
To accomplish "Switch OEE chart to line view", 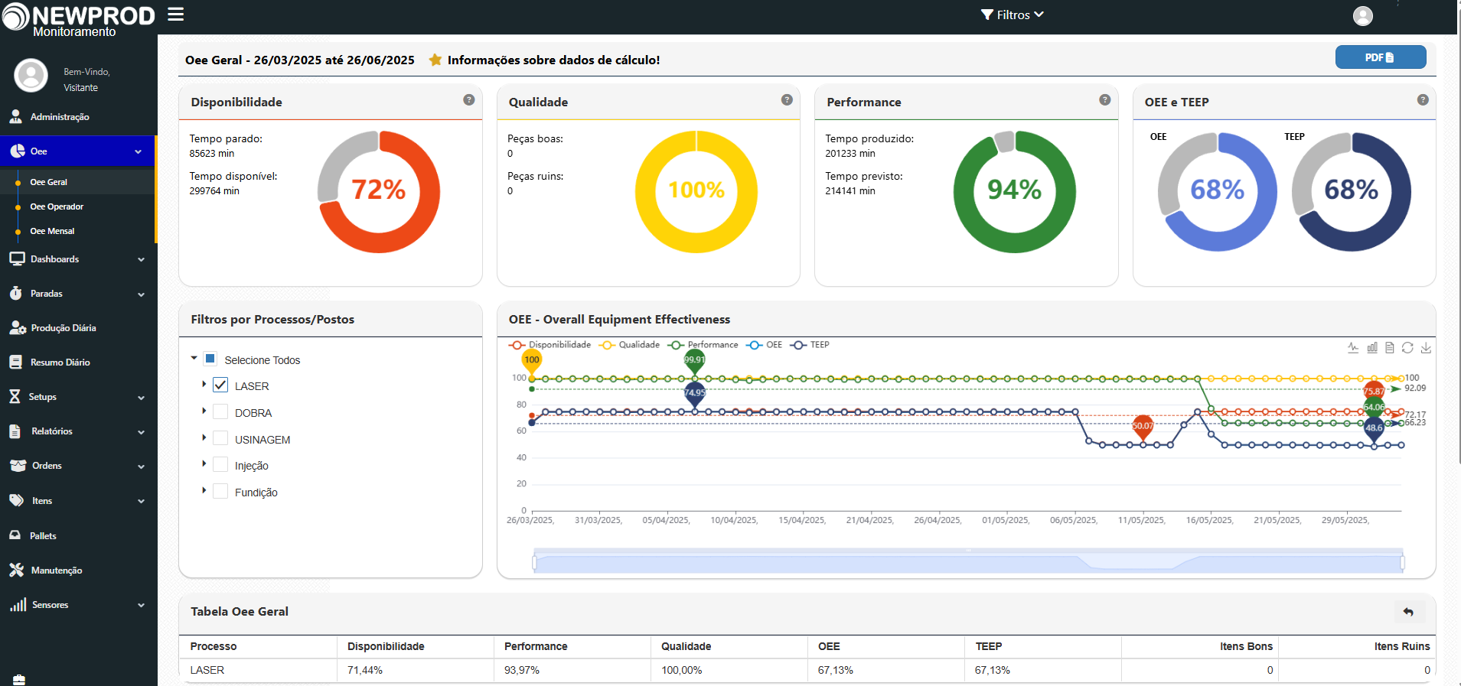I will [1353, 347].
